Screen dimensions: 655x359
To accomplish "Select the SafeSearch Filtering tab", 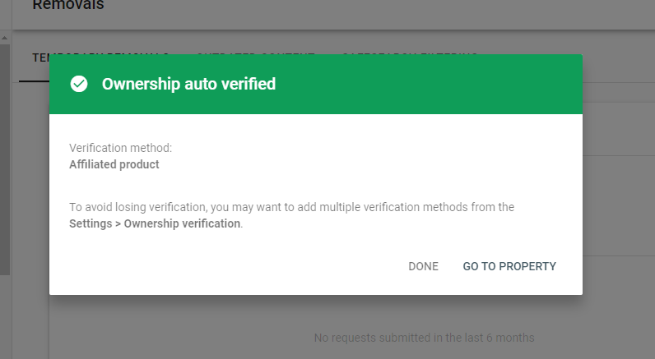I will tap(409, 53).
